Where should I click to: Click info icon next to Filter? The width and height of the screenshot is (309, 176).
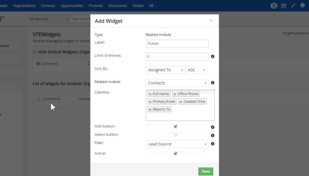pyautogui.click(x=213, y=144)
